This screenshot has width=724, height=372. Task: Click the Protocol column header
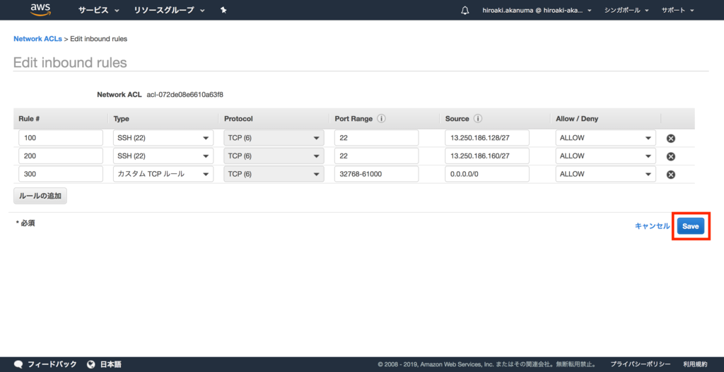click(x=238, y=119)
